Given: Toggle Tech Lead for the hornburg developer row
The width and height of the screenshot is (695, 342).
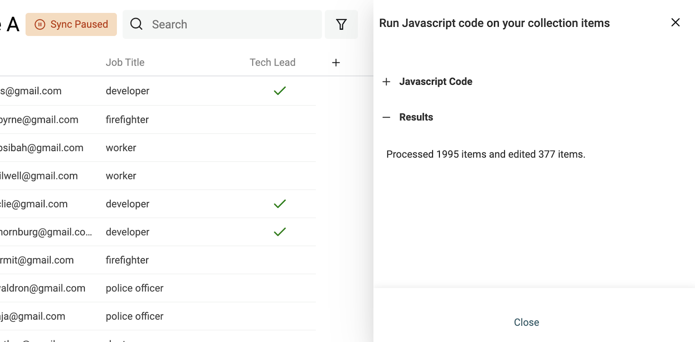Looking at the screenshot, I should [279, 232].
